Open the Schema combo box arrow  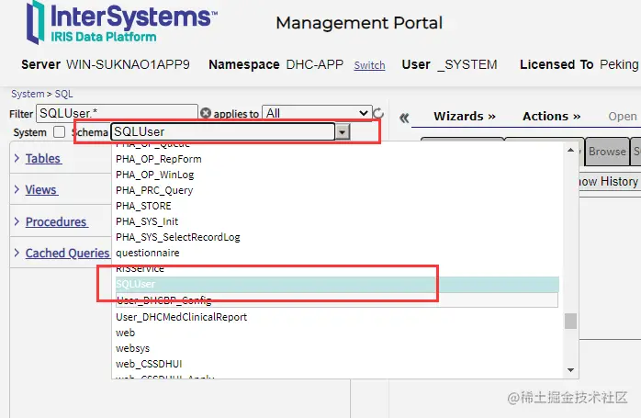tap(343, 131)
